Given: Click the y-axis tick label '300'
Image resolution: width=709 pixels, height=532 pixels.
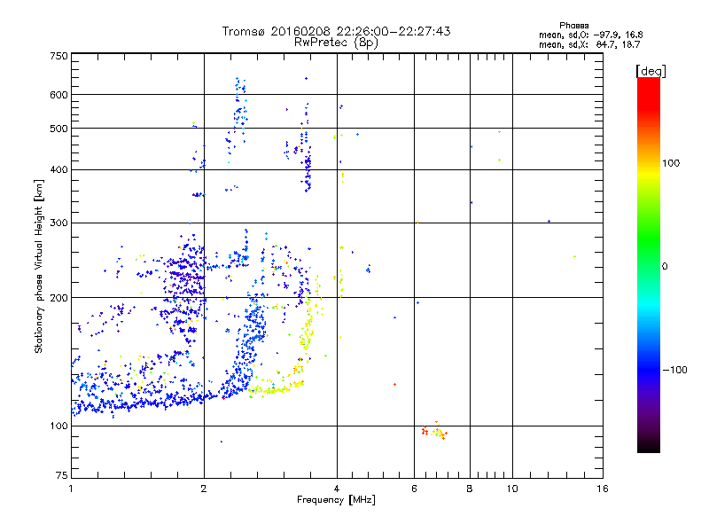Looking at the screenshot, I should (58, 223).
